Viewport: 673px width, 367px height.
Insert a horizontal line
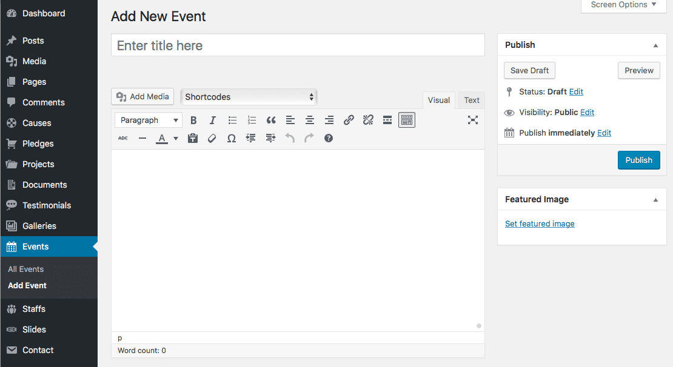[x=142, y=138]
